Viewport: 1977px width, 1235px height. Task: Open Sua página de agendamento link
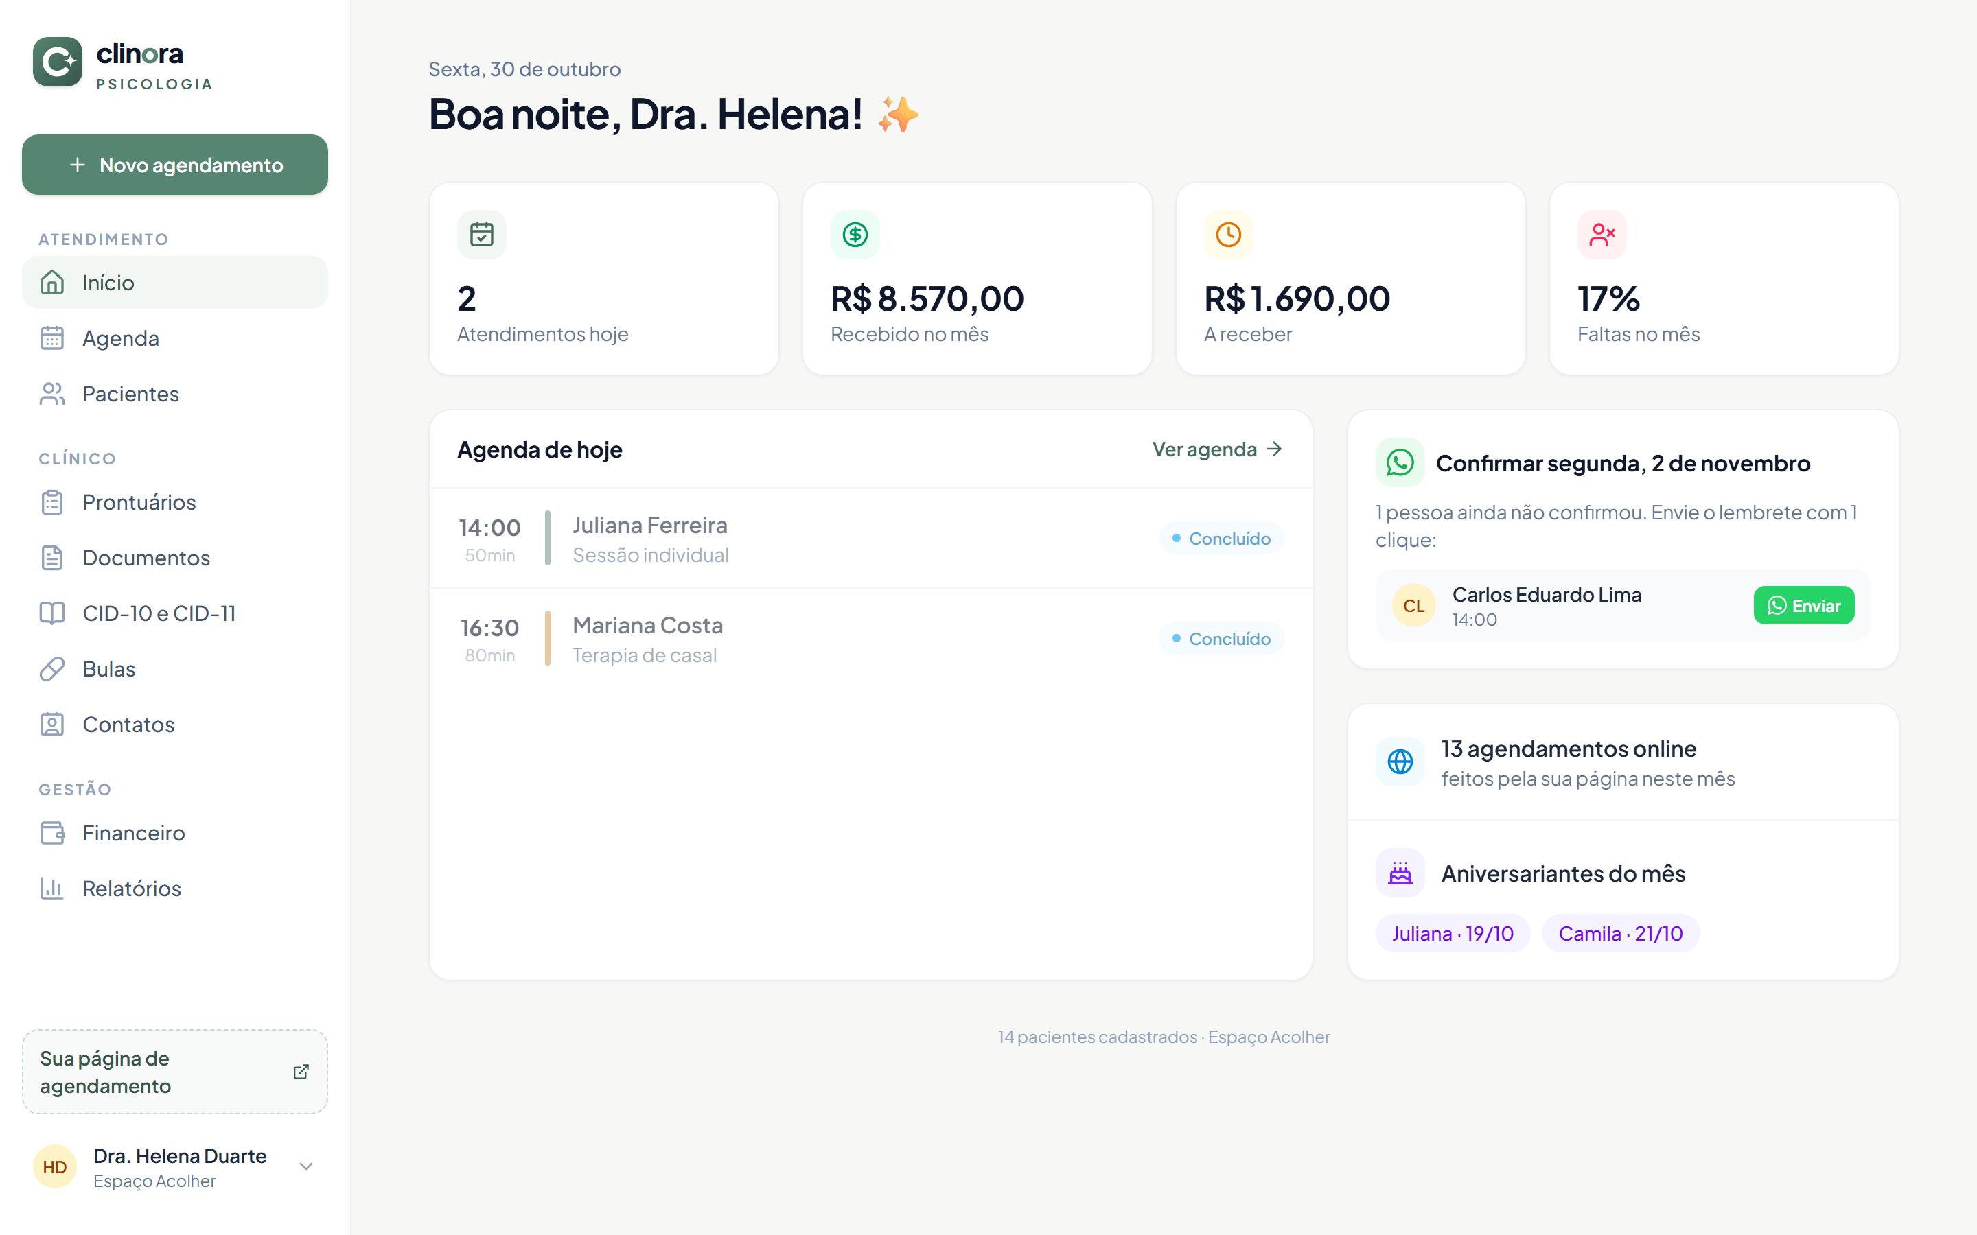click(175, 1072)
